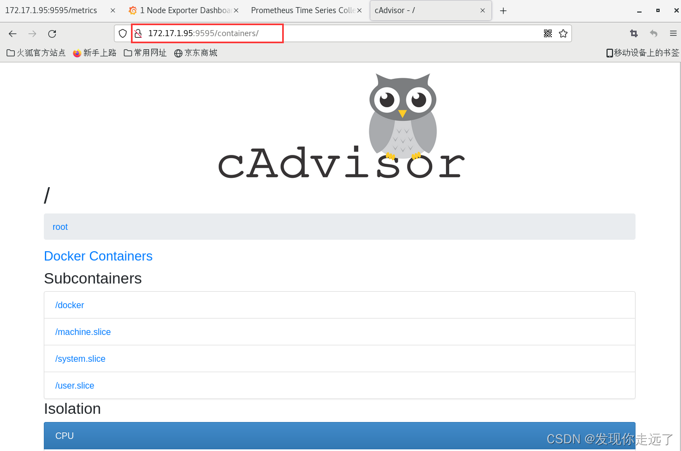Close the Prometheus Time Series tab

[359, 10]
